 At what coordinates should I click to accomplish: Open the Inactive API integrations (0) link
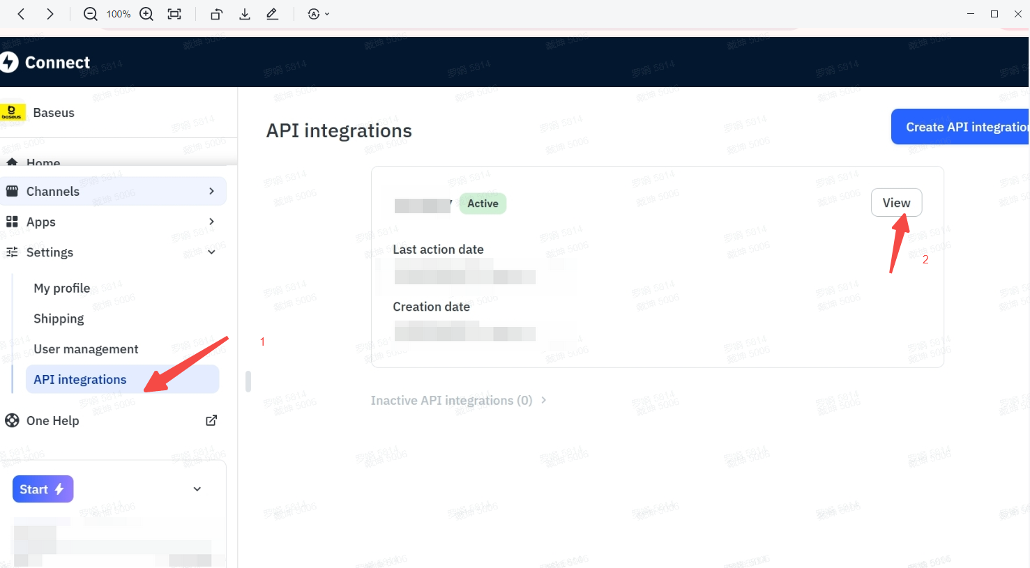click(x=451, y=400)
